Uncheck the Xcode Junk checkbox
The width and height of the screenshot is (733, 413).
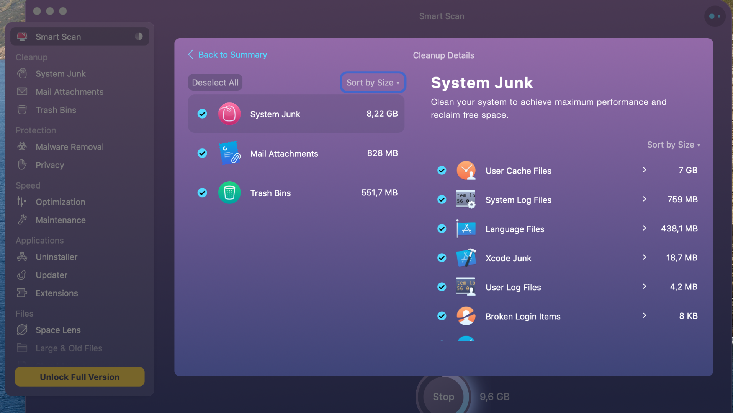(442, 257)
